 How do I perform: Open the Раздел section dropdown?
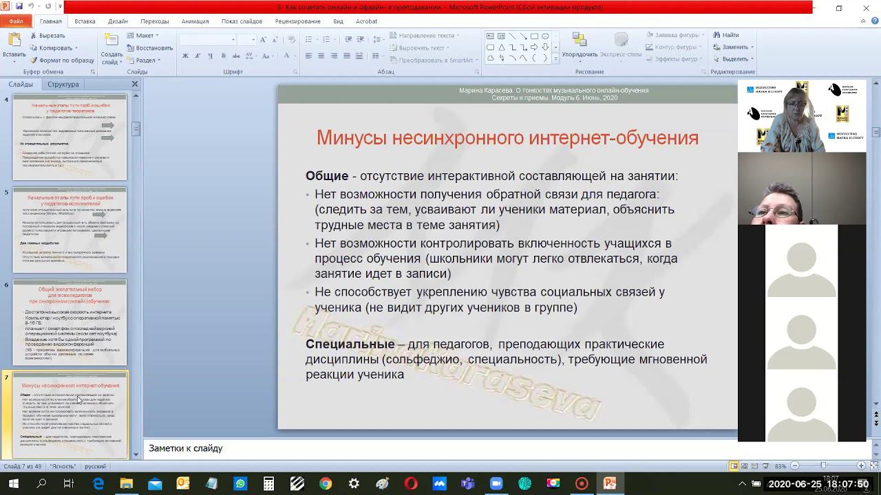point(144,60)
